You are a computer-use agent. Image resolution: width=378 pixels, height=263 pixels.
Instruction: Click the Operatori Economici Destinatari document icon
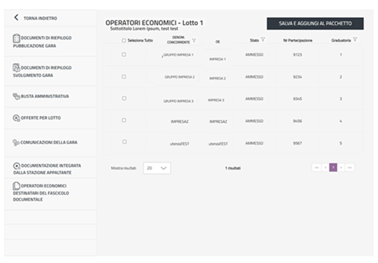[16, 186]
